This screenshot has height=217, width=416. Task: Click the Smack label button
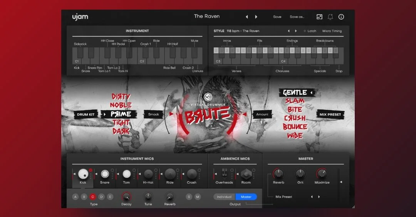pos(153,114)
